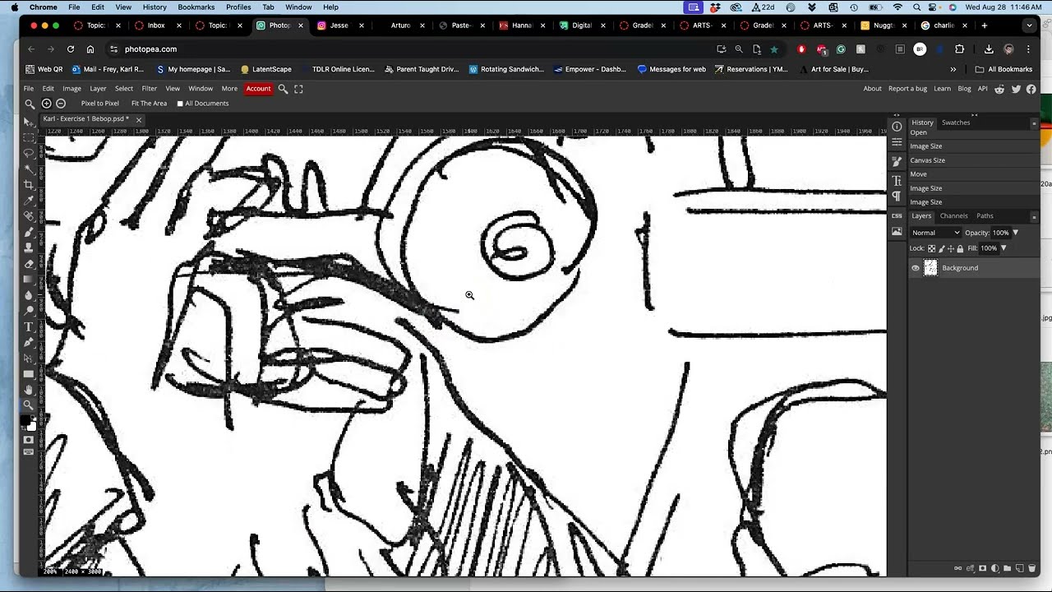Screen dimensions: 1052x592
Task: Toggle lock transparent pixels
Action: (931, 248)
